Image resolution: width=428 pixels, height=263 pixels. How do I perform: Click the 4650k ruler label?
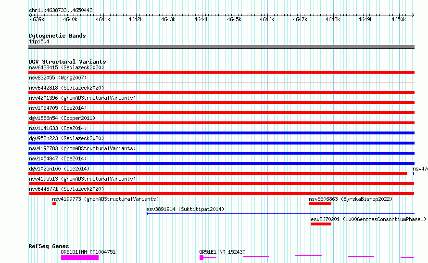pos(399,20)
